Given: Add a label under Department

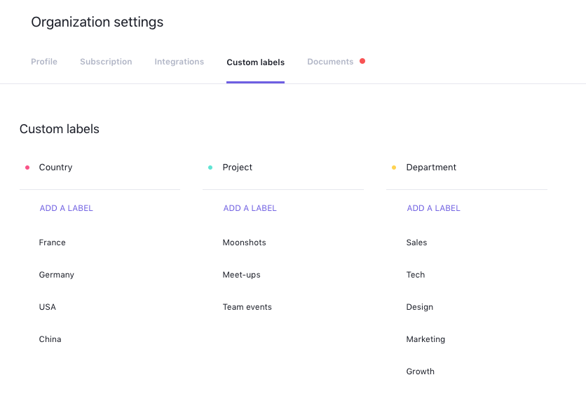Looking at the screenshot, I should 433,208.
